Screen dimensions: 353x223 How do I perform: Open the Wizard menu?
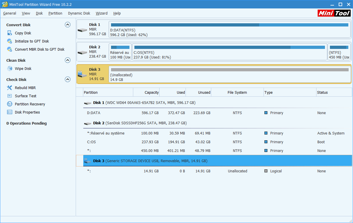tap(102, 13)
